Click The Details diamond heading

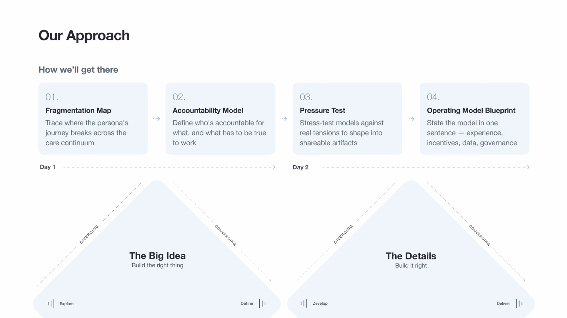(x=411, y=256)
